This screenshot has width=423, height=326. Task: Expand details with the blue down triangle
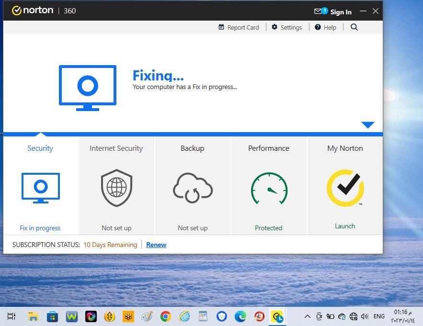(368, 124)
